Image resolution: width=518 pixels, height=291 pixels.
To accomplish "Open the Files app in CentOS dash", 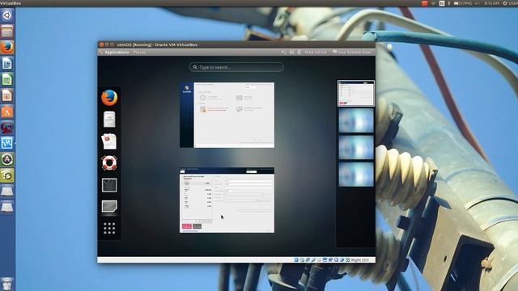I will [109, 119].
